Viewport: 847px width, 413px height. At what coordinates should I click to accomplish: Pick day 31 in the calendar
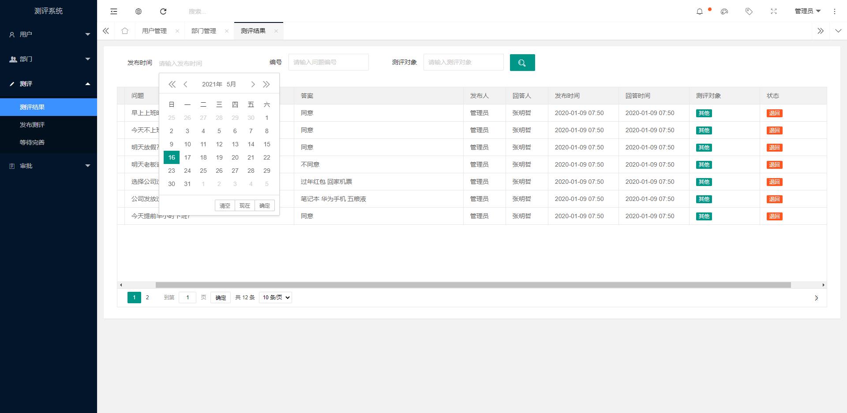(x=187, y=184)
